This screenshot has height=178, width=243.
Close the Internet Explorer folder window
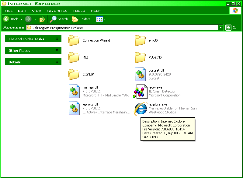tap(239, 4)
